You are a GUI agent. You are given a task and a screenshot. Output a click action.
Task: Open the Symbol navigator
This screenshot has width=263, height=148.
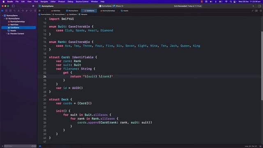coord(10,11)
